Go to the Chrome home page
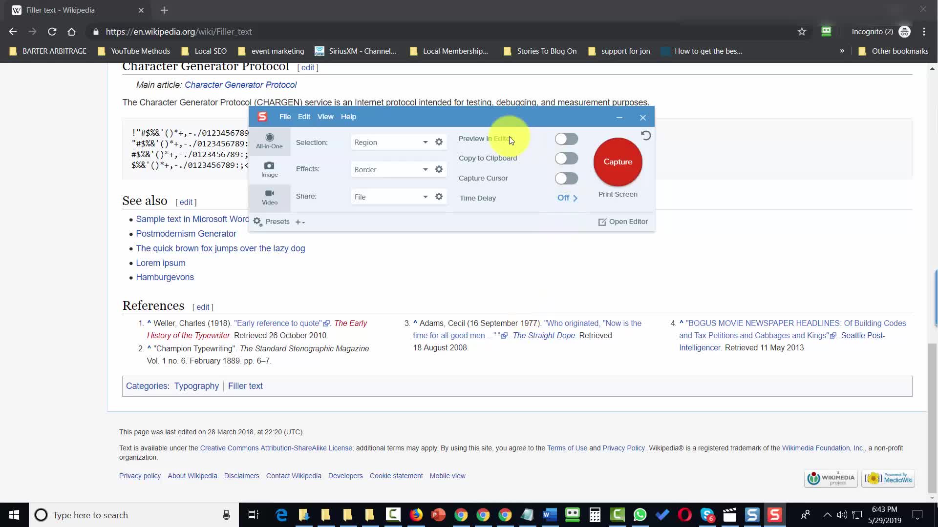Viewport: 938px width, 527px height. (x=71, y=32)
